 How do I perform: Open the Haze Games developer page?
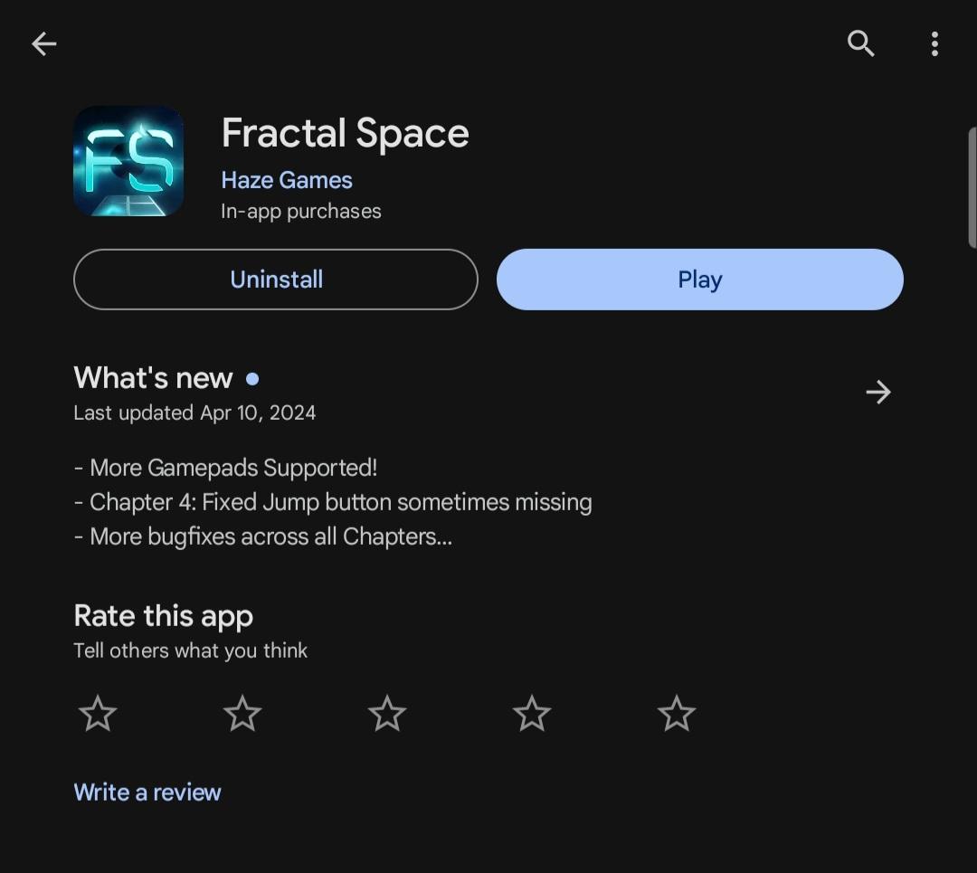pos(286,180)
